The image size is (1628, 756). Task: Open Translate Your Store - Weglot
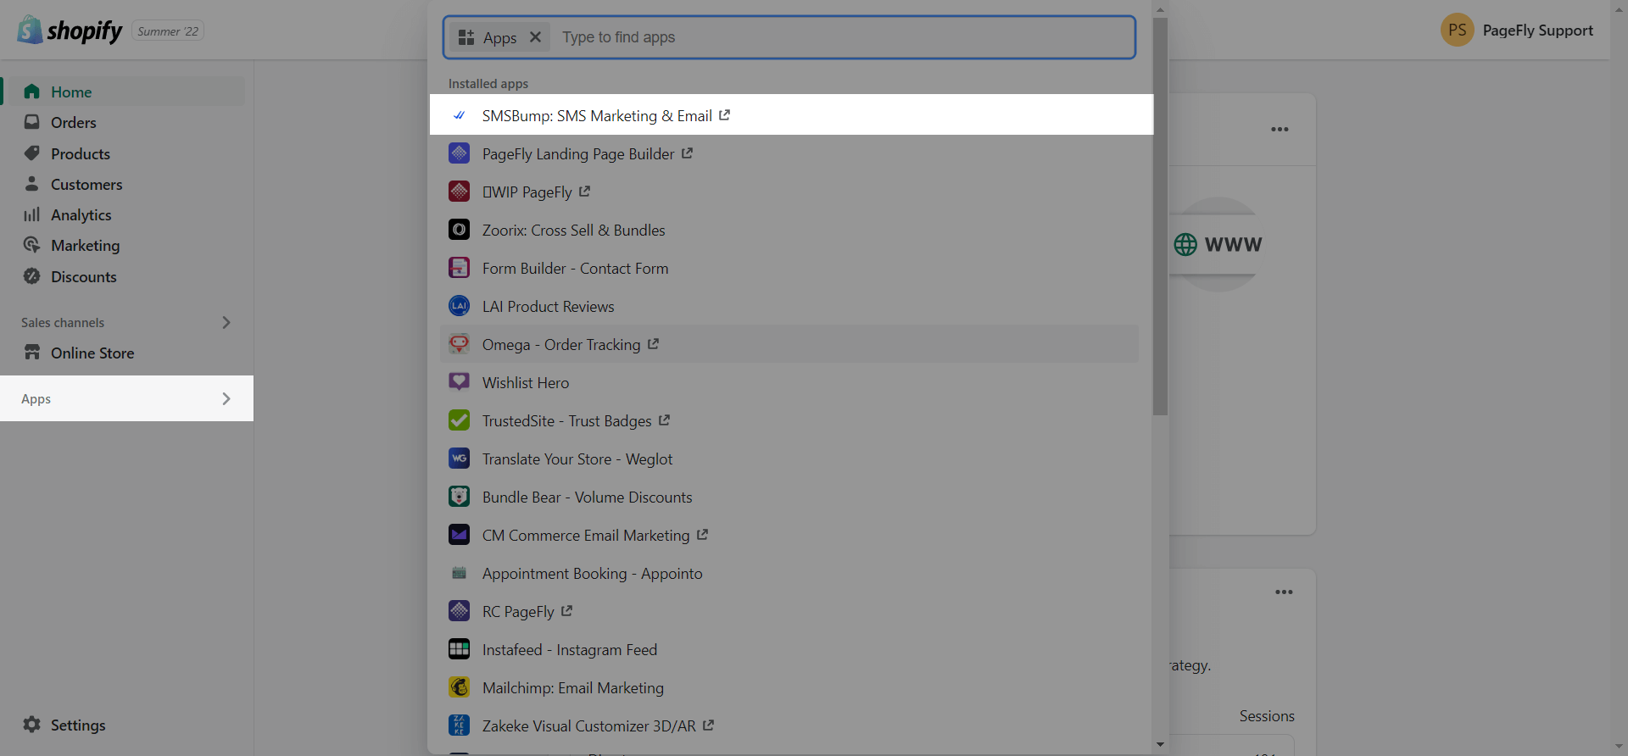point(789,459)
